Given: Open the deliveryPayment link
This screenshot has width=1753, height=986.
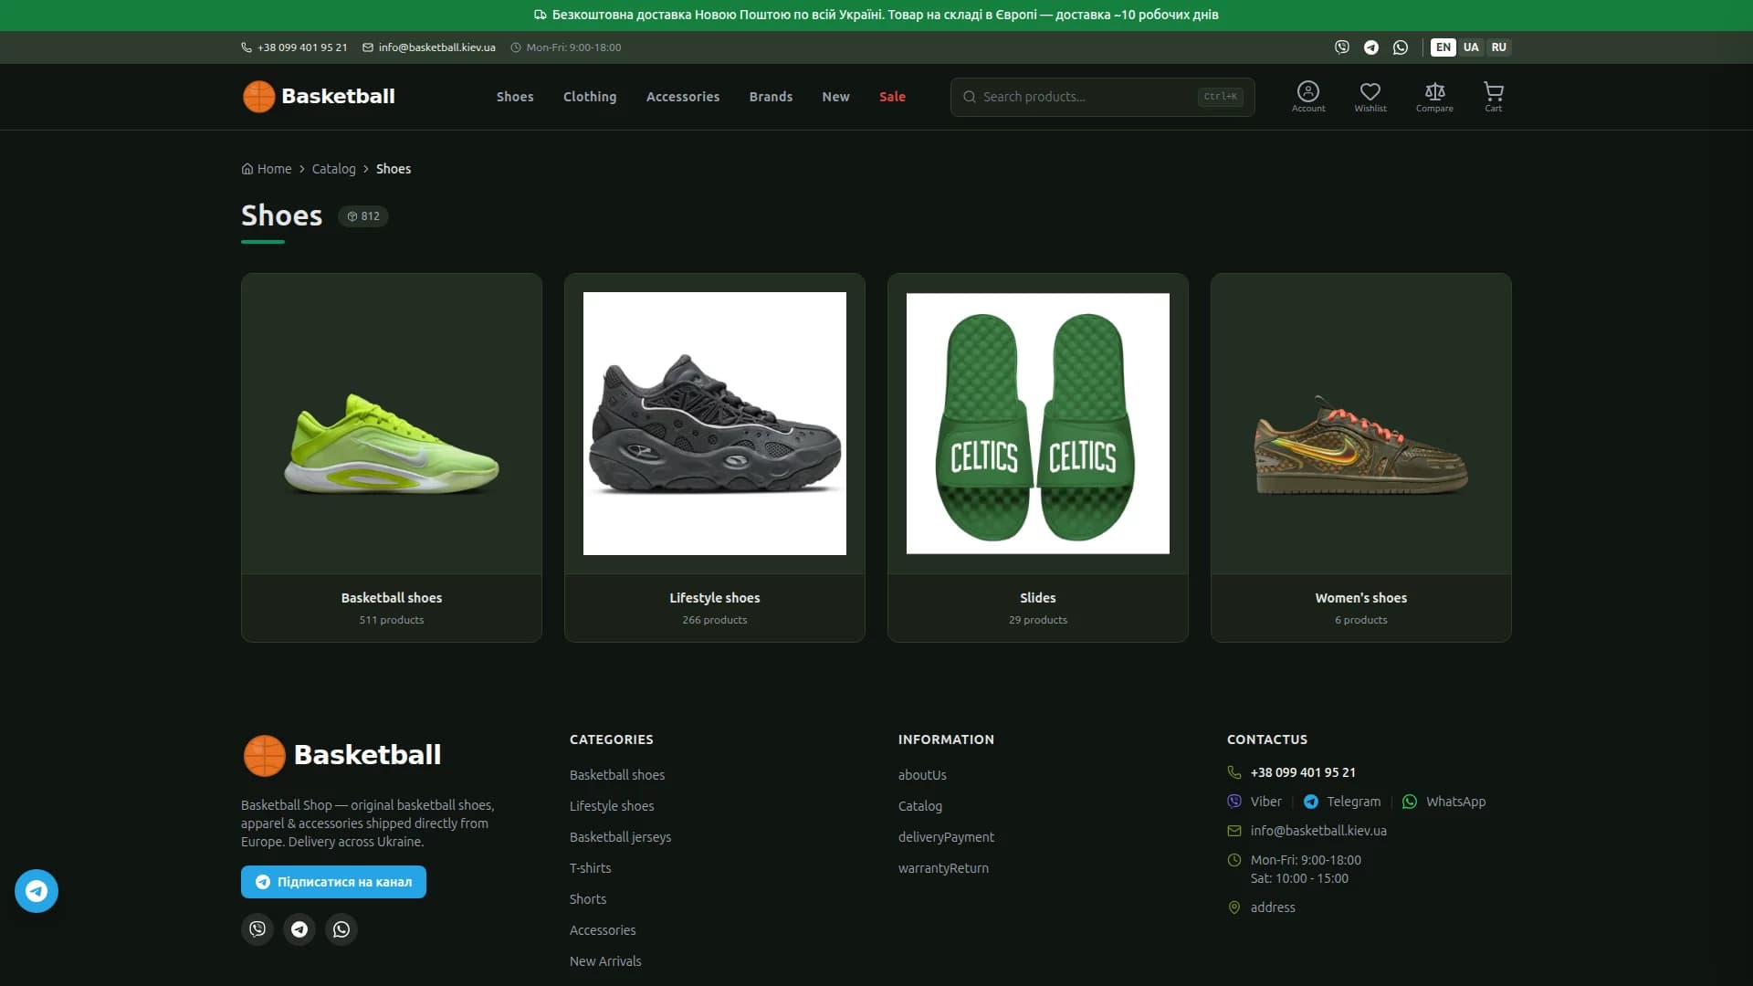Looking at the screenshot, I should [946, 837].
